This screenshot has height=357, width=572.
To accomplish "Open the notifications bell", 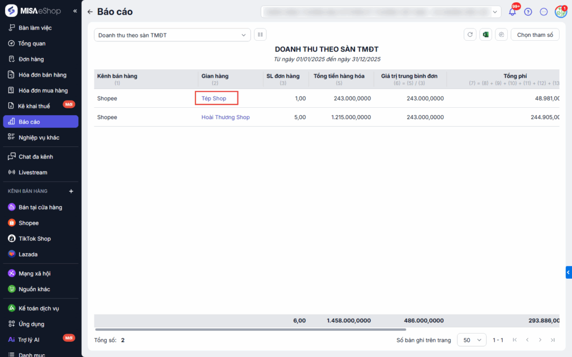I will 513,12.
